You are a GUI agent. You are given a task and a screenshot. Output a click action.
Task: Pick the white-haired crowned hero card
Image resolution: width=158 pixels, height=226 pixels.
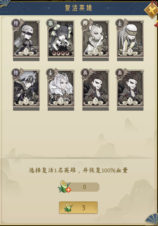[x=61, y=88]
